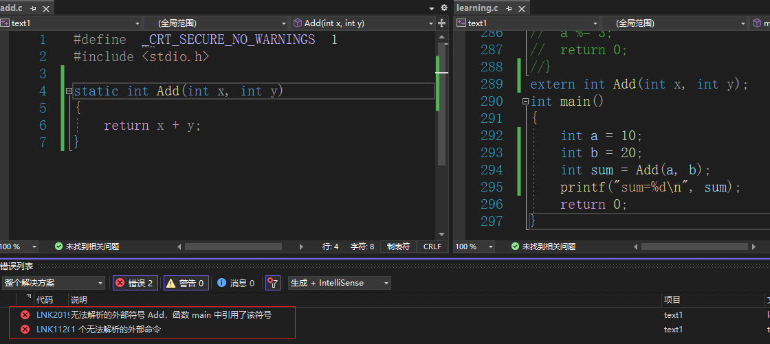770x344 pixels.
Task: Sort by the 代码 column header
Action: (x=45, y=300)
